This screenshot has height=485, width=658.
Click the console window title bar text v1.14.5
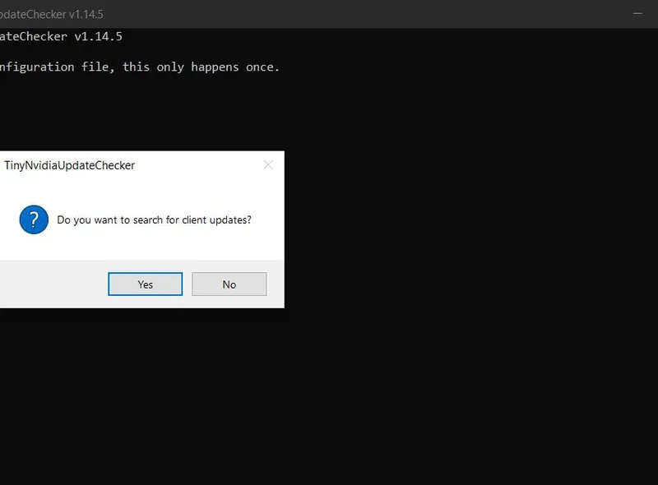pyautogui.click(x=86, y=14)
